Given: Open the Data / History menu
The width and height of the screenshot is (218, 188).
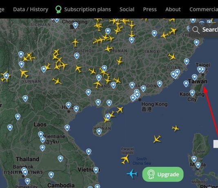Looking at the screenshot, I should [31, 9].
